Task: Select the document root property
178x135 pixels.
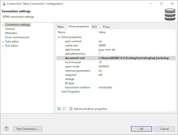Action: [x=116, y=58]
